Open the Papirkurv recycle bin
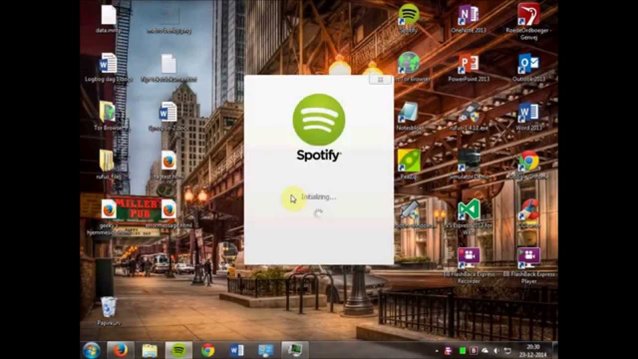Image resolution: width=638 pixels, height=359 pixels. click(109, 311)
